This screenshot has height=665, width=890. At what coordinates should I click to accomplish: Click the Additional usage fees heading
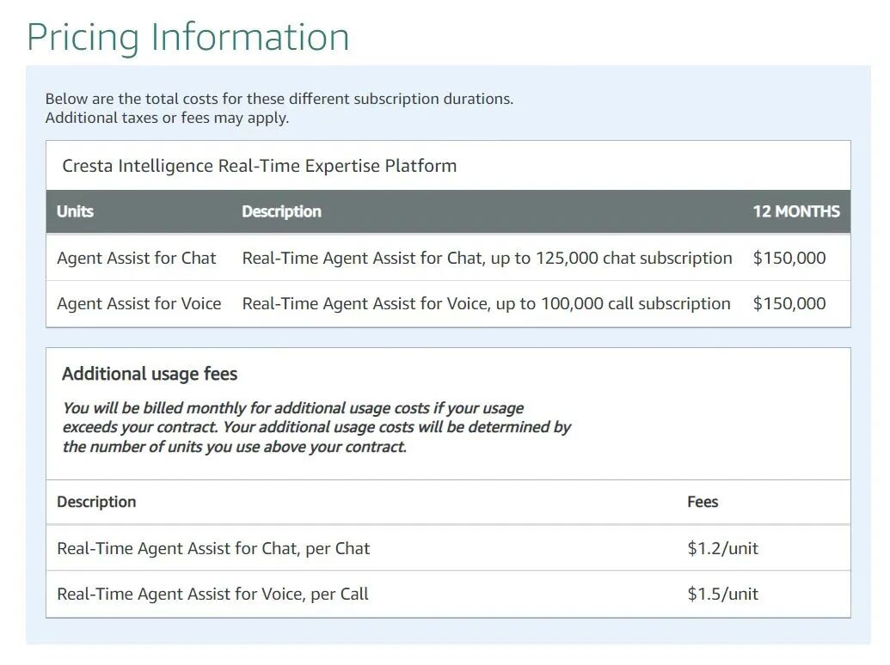click(x=150, y=374)
